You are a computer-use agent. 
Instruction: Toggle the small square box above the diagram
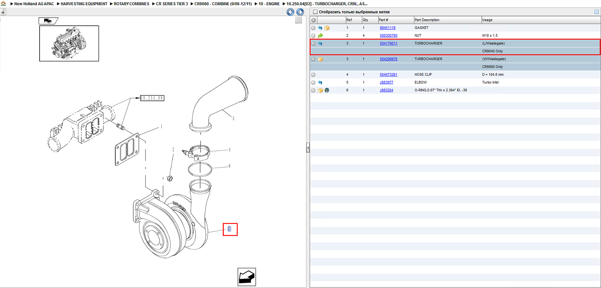(298, 20)
